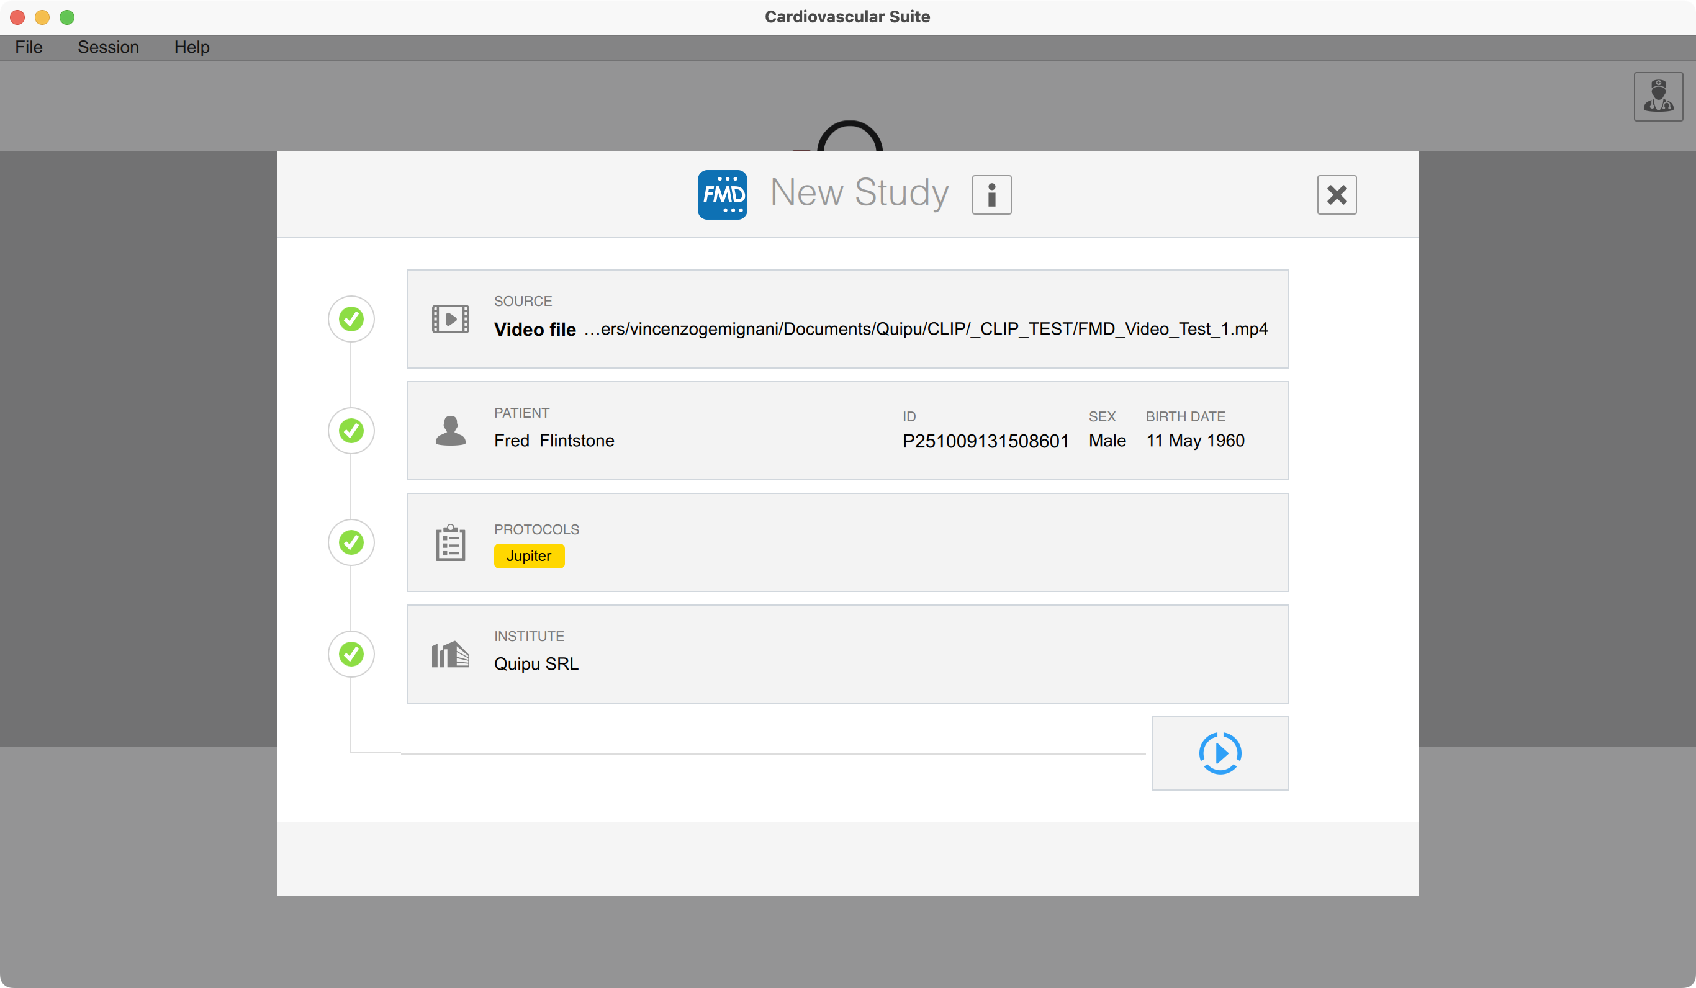Close the New Study dialog
Viewport: 1696px width, 988px height.
point(1336,195)
